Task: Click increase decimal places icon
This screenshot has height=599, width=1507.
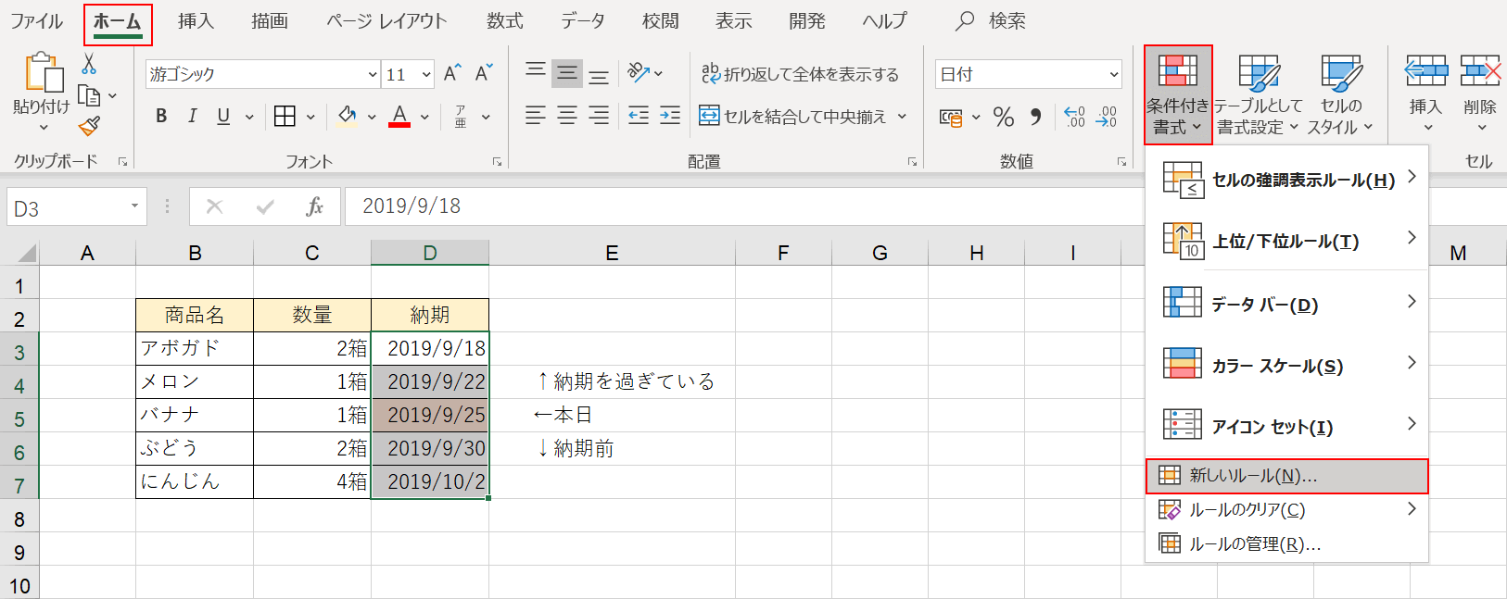Action: [1074, 117]
